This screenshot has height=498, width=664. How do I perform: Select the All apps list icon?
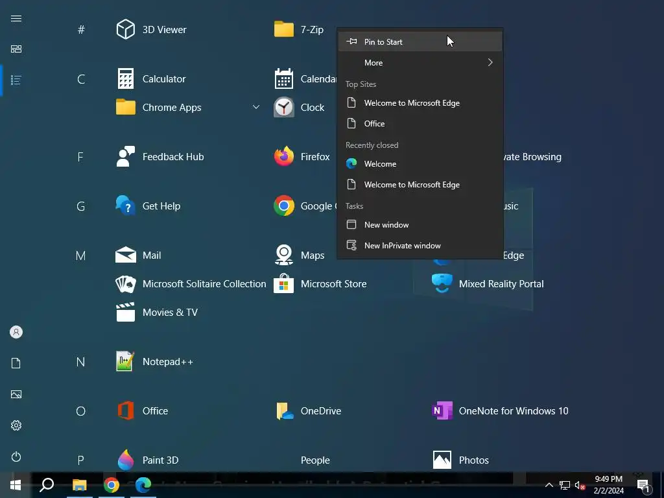click(16, 80)
